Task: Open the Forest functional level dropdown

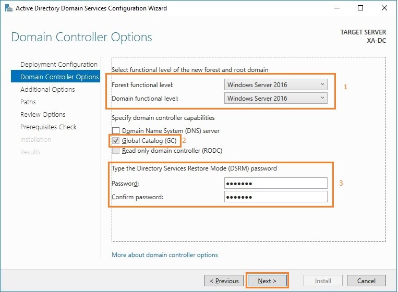Action: pyautogui.click(x=275, y=85)
